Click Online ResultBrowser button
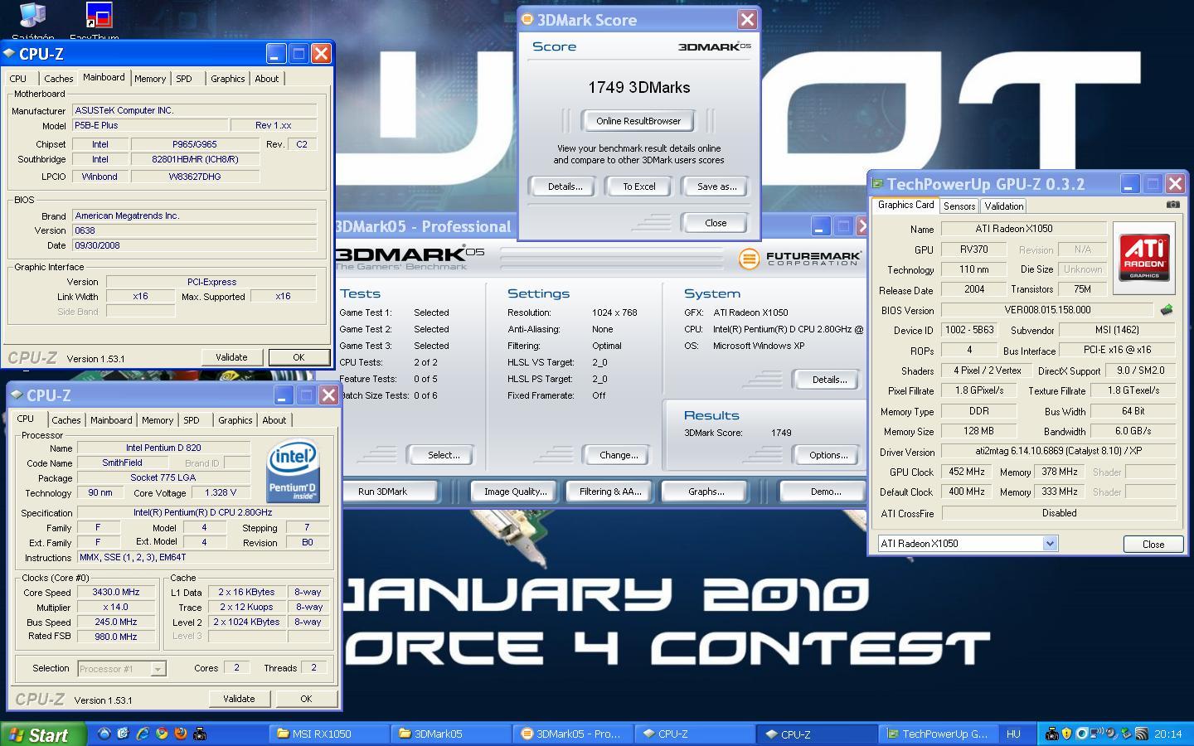This screenshot has width=1194, height=746. click(638, 121)
